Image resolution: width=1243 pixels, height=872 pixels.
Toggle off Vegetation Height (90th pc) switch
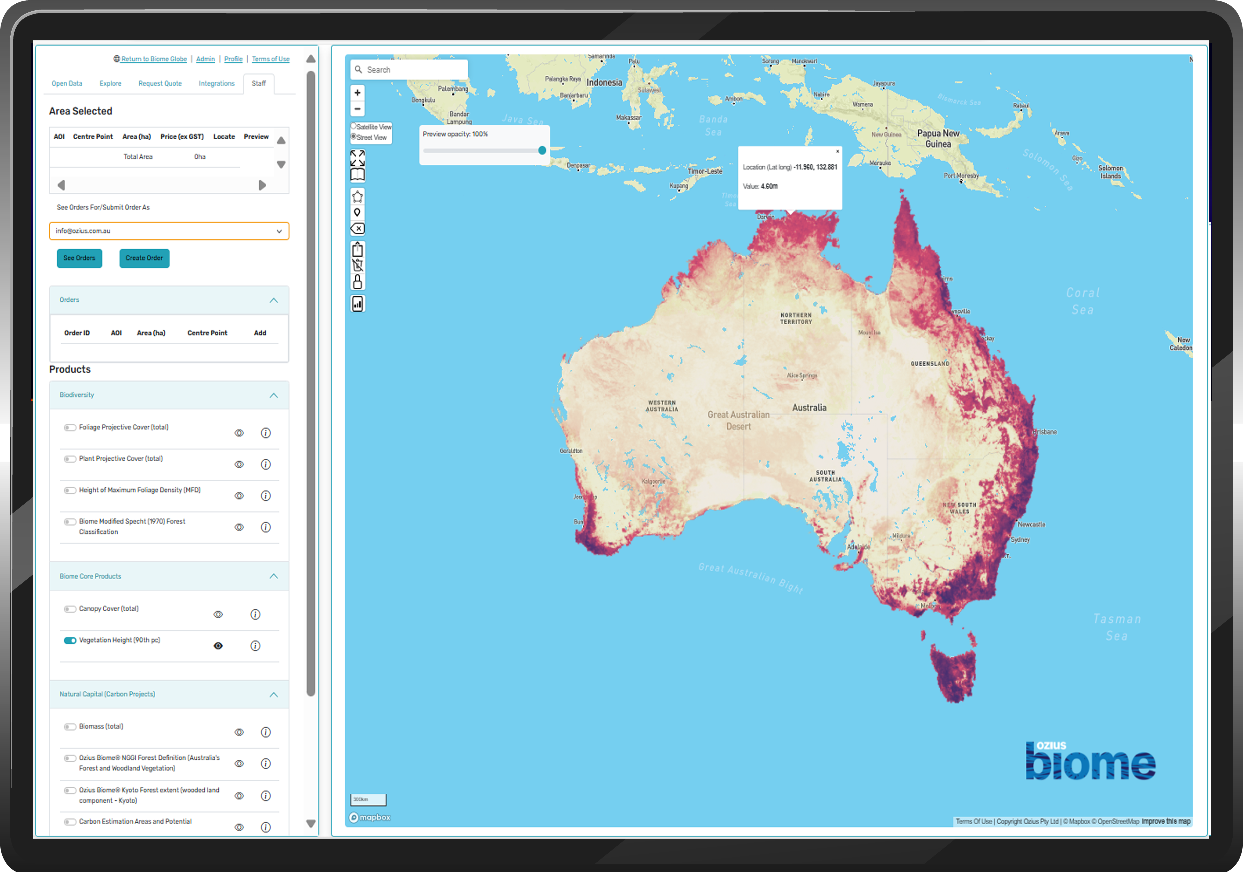[70, 641]
